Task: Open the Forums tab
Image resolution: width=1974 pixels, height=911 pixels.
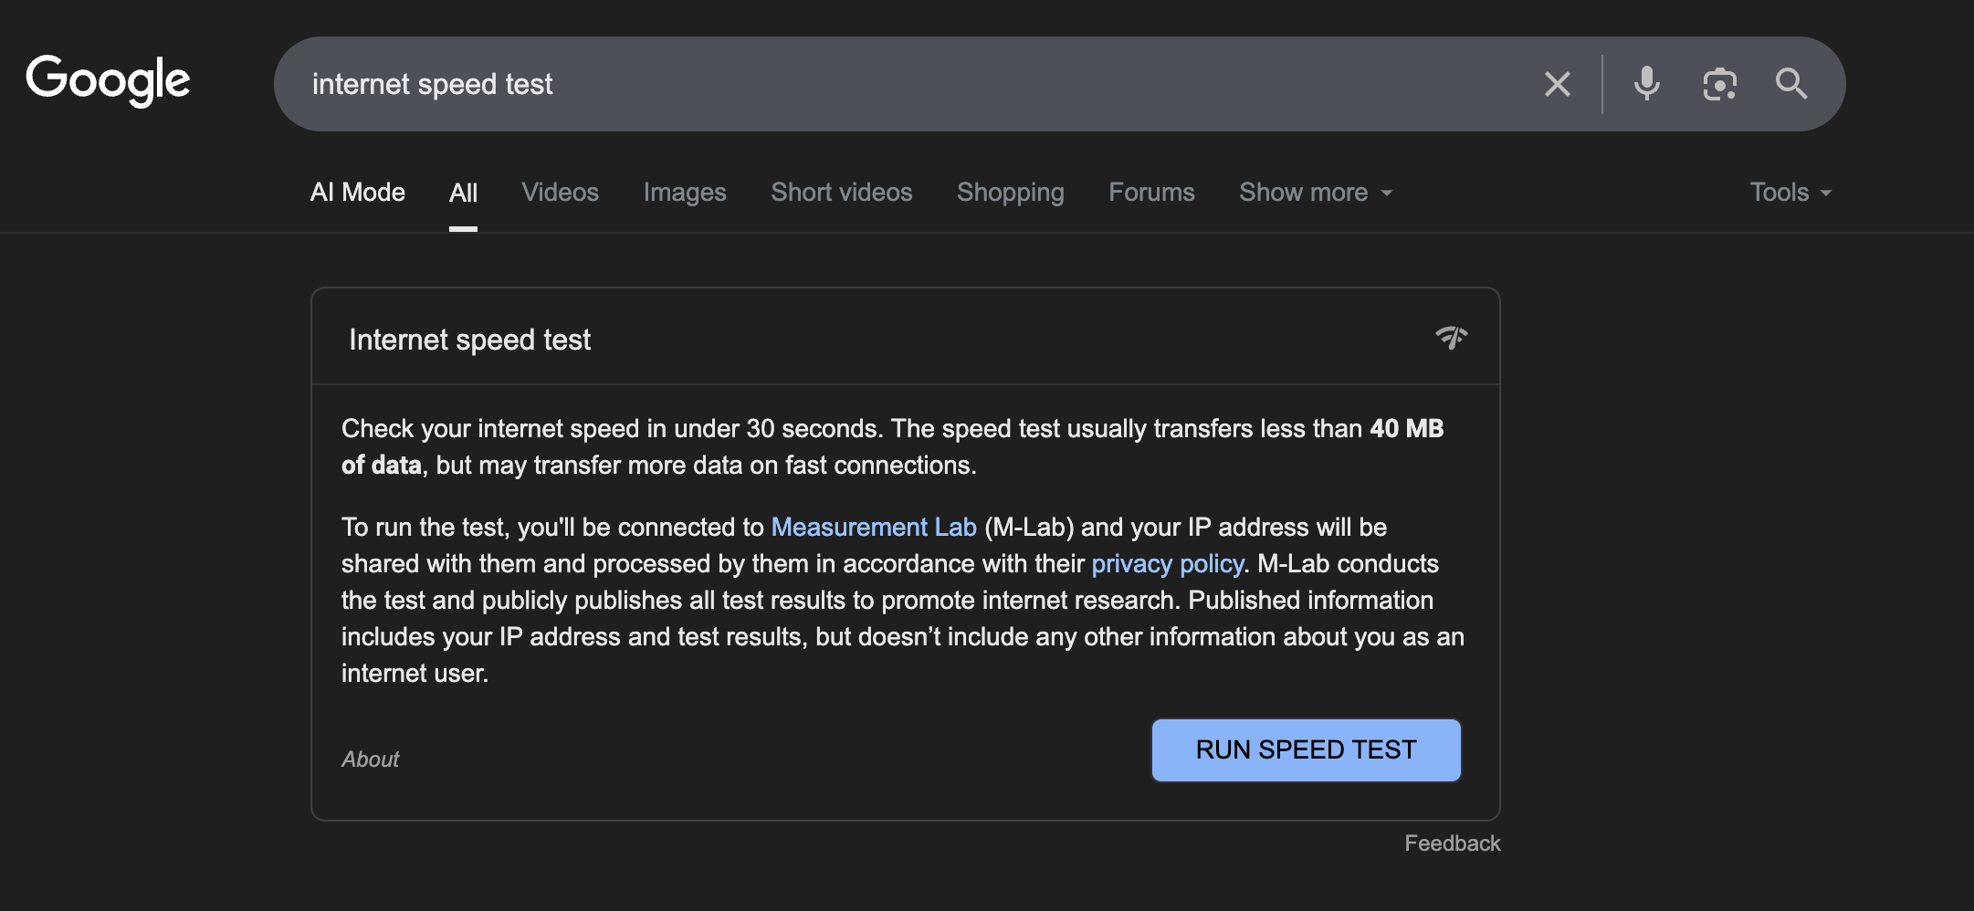Action: 1151,193
